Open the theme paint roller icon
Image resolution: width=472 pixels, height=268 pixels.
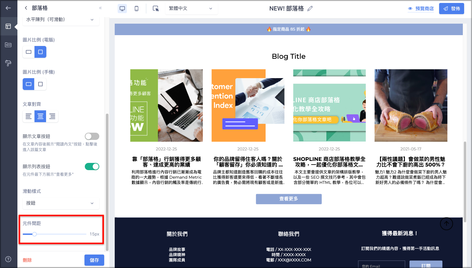click(x=8, y=63)
